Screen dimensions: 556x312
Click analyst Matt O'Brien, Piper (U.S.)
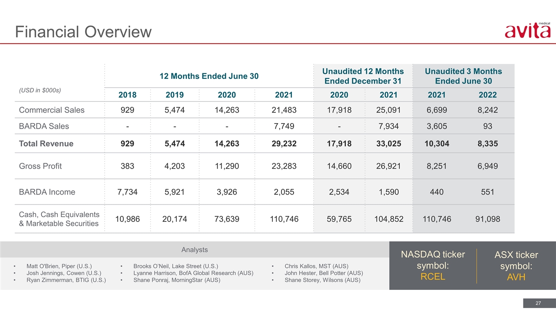[x=60, y=266]
